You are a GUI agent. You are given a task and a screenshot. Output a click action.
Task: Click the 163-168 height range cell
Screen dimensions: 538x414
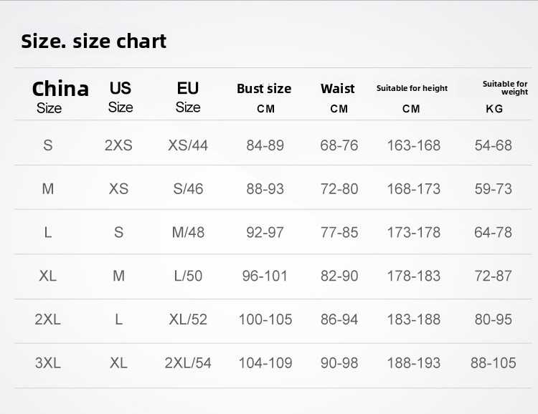pyautogui.click(x=414, y=145)
